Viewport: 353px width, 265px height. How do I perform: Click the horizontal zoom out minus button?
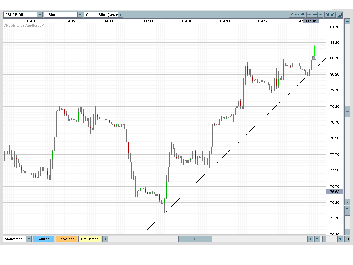click(317, 239)
